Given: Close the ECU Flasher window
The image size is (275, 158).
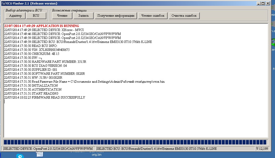Looking at the screenshot, I should [x=268, y=3].
